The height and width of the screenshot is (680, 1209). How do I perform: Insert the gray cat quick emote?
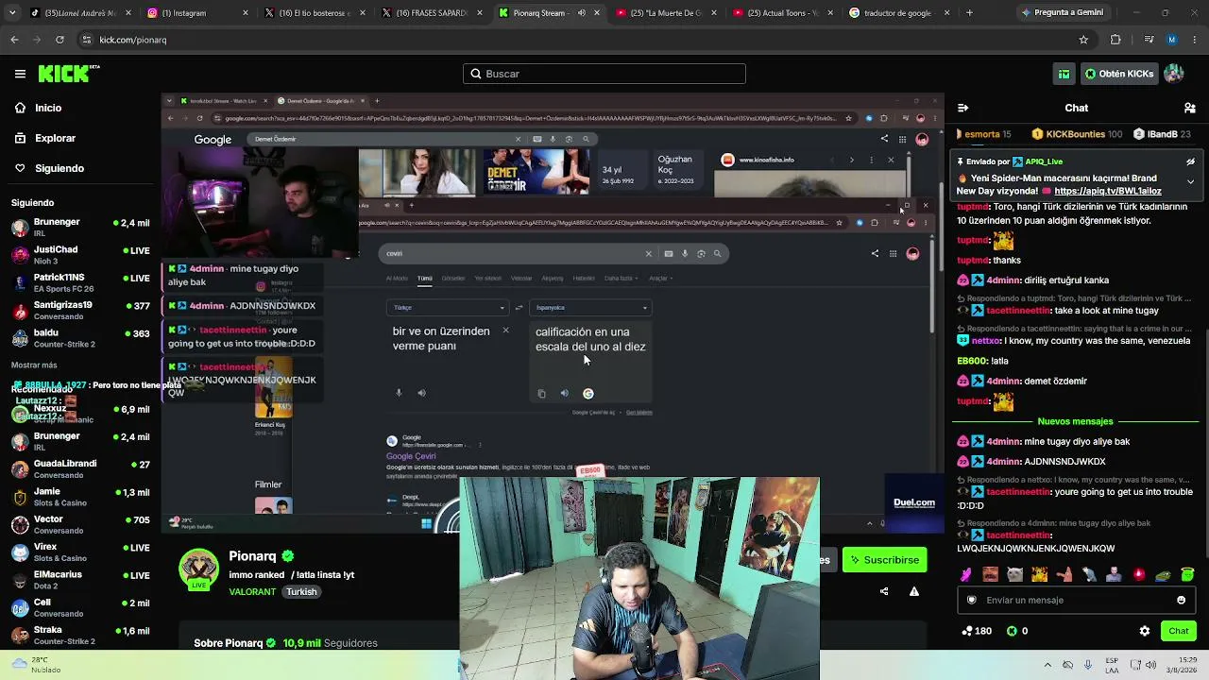pos(1014,574)
